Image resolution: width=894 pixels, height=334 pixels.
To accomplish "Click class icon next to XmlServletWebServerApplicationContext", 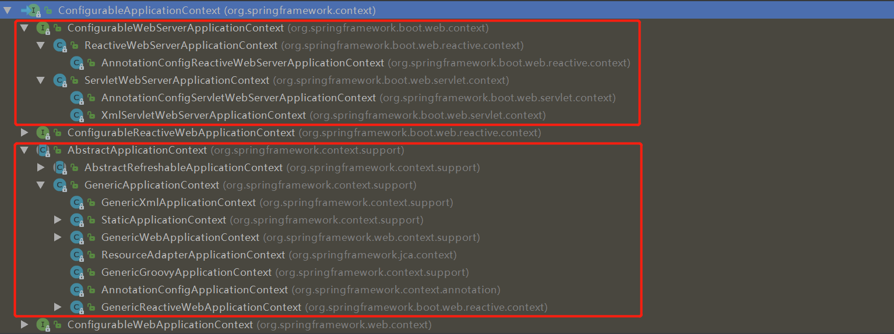I will [x=76, y=115].
